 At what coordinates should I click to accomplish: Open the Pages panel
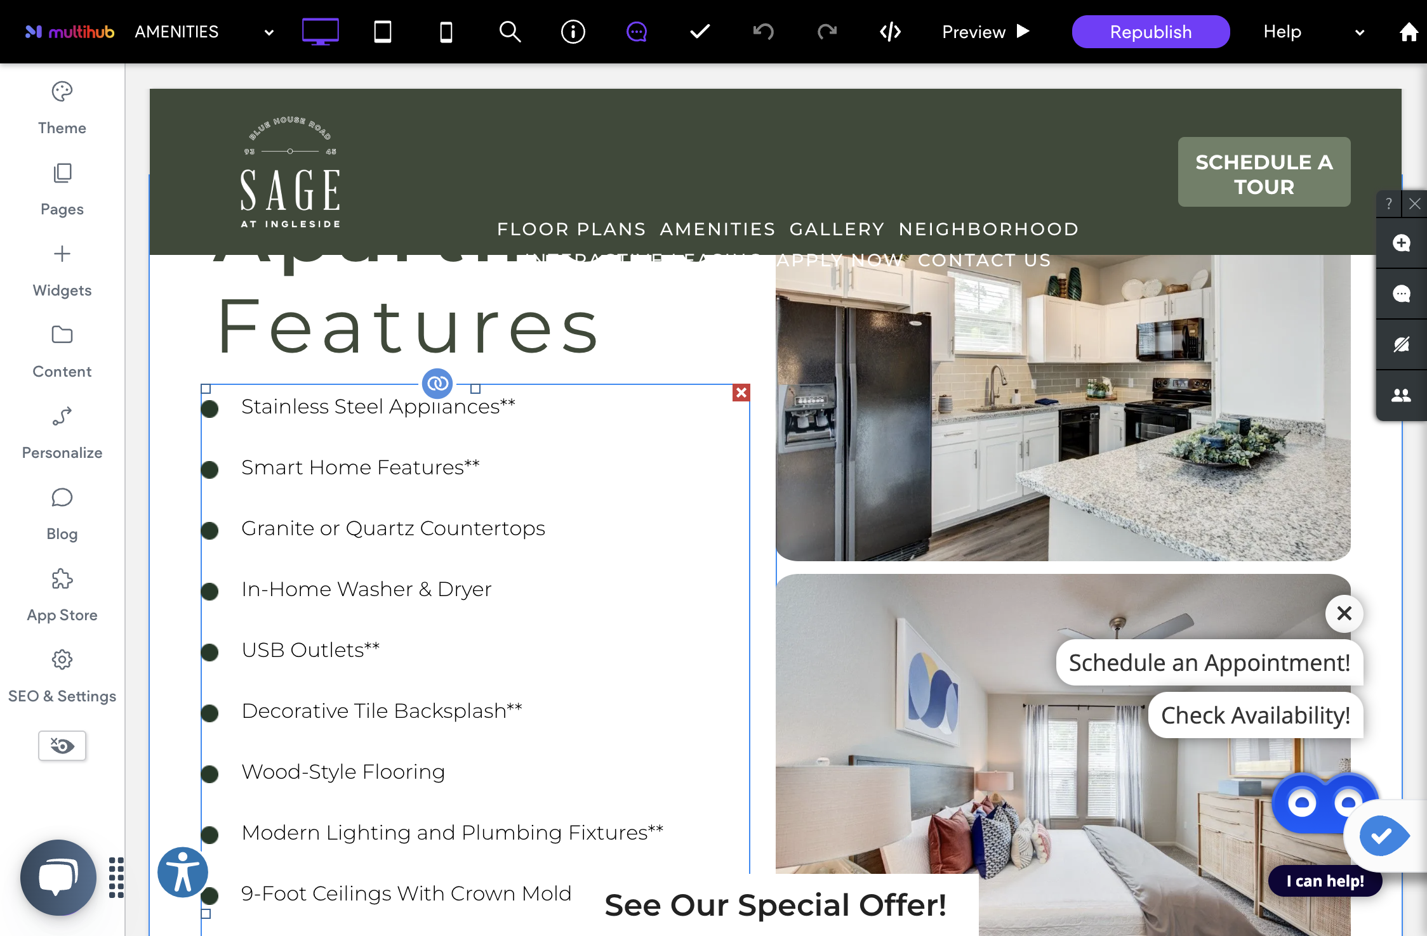[62, 190]
